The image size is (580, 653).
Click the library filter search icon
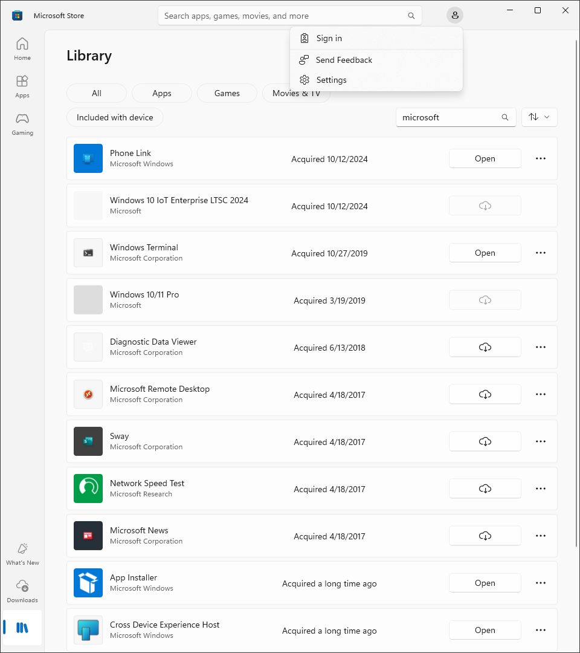pos(504,117)
